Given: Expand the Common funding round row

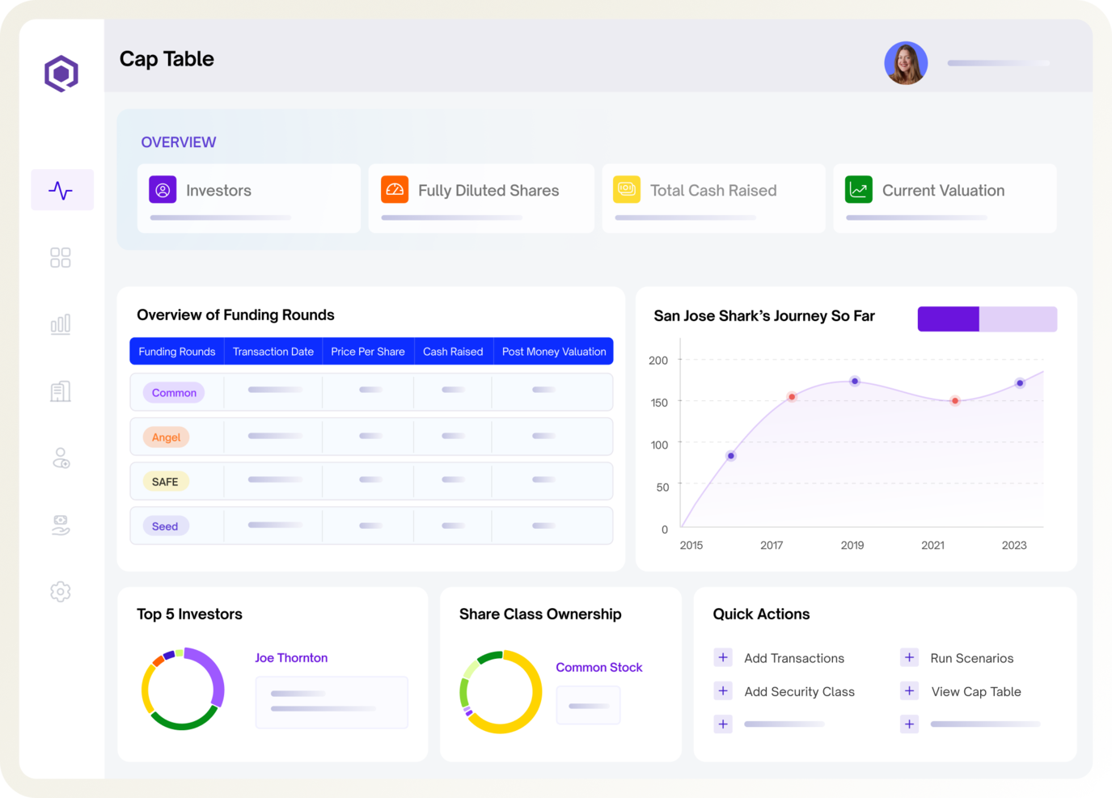Looking at the screenshot, I should (x=173, y=392).
